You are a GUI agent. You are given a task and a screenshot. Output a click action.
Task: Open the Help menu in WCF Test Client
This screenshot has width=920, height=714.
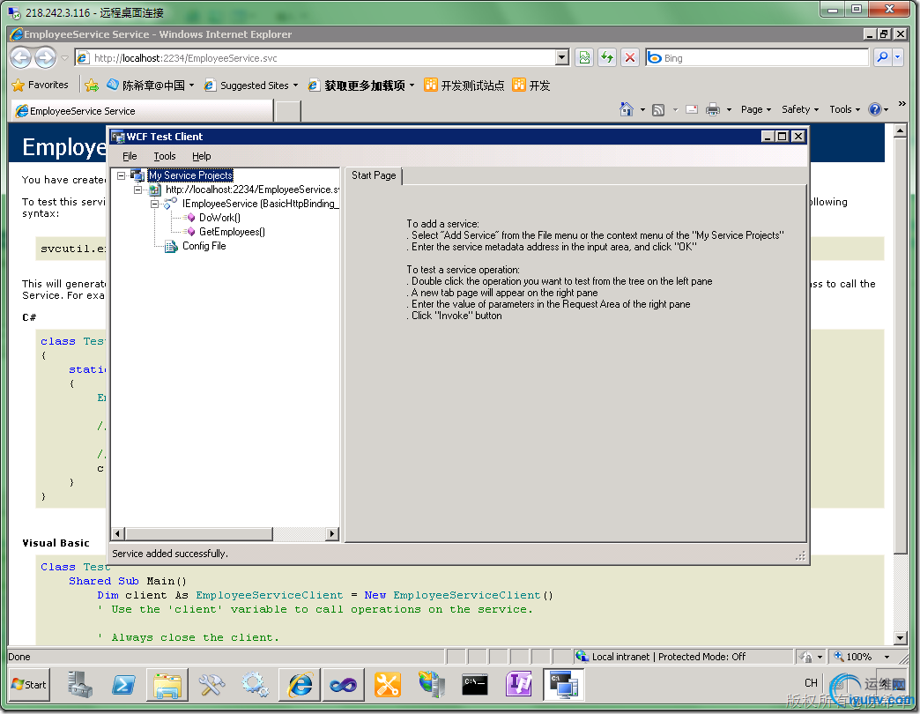[x=201, y=156]
